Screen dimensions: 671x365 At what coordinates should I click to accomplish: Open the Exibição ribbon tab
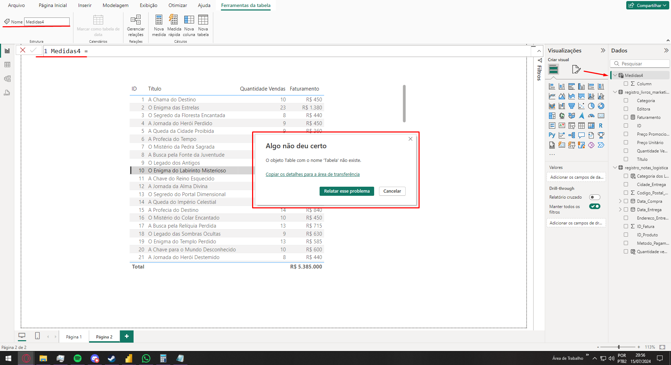click(x=149, y=5)
